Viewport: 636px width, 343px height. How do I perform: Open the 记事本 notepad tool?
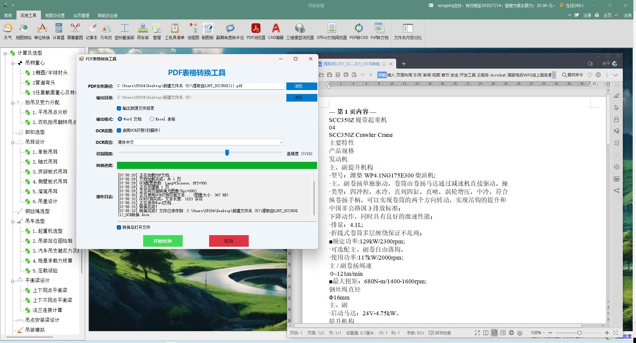(91, 32)
